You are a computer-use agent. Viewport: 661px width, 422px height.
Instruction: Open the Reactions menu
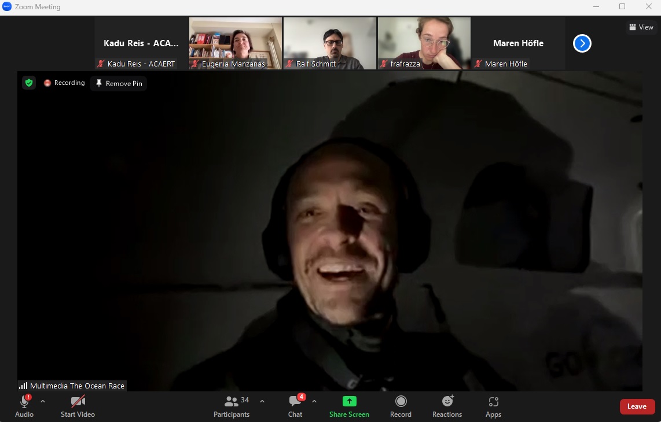(x=447, y=406)
